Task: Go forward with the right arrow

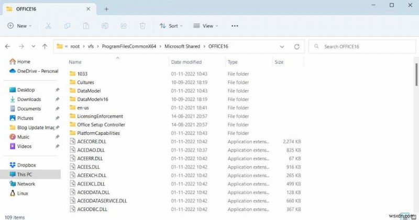Action: coord(21,47)
